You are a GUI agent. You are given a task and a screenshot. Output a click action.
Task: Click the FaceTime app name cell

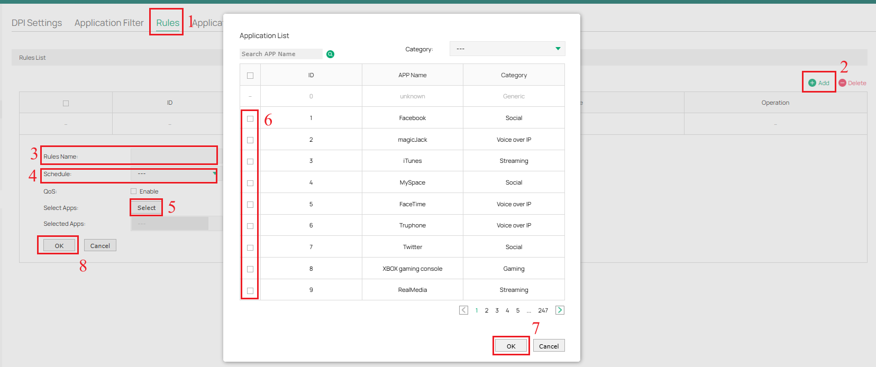pyautogui.click(x=413, y=204)
